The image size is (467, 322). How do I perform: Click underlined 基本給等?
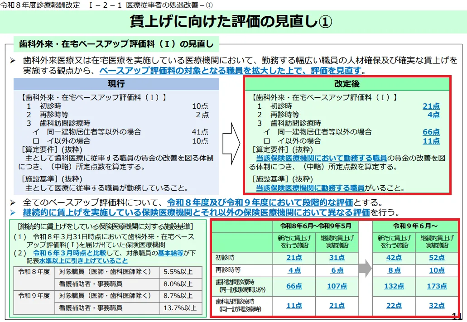click(170, 253)
